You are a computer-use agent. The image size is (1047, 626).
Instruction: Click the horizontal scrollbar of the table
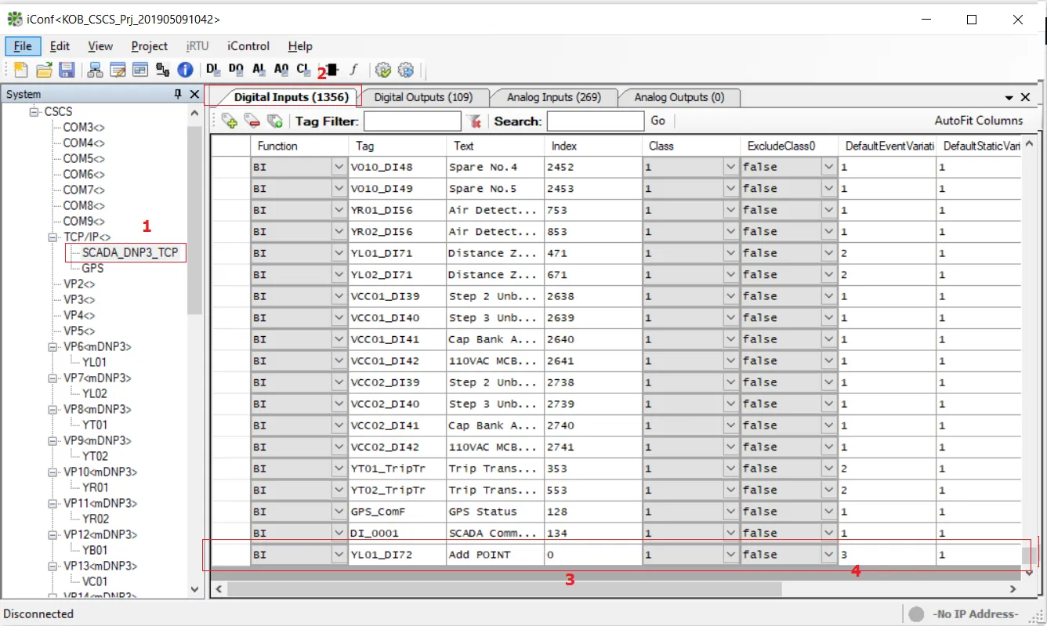504,588
